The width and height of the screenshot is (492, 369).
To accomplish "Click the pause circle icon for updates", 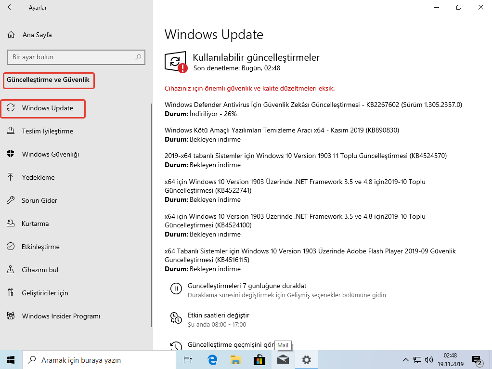I will (x=176, y=289).
